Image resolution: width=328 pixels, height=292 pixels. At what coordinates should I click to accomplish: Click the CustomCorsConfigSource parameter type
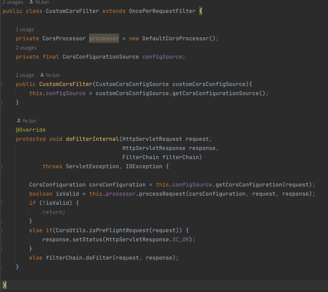click(132, 84)
